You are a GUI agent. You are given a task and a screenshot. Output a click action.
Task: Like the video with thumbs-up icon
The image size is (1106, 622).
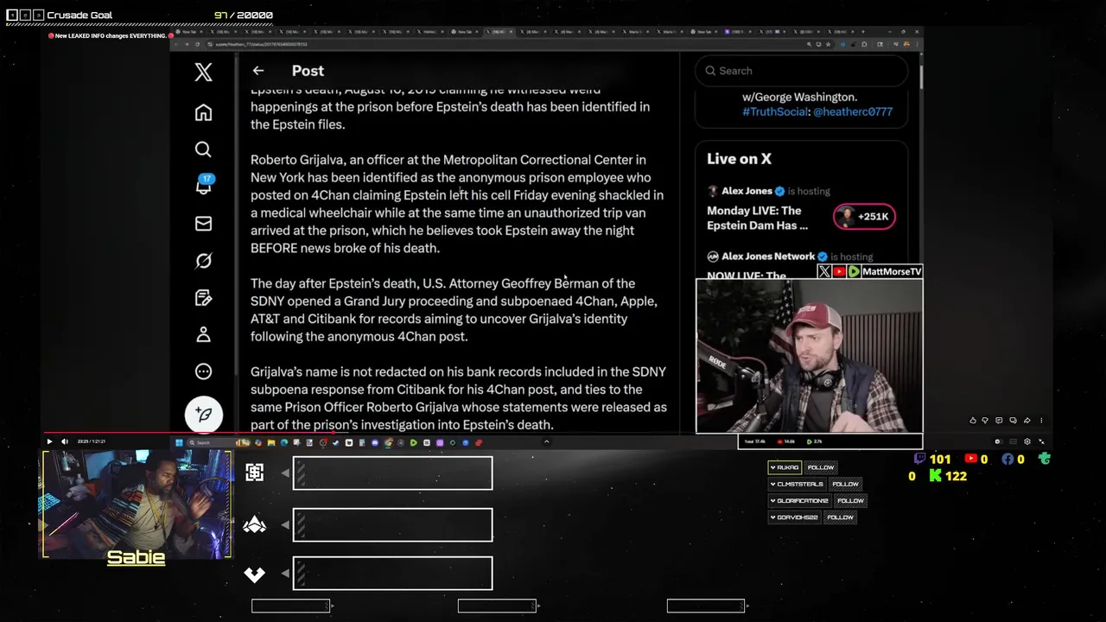[x=973, y=421]
